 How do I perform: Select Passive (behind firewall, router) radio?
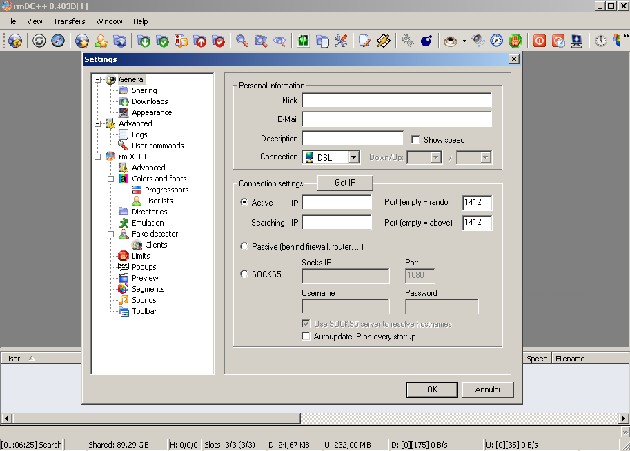click(x=244, y=246)
